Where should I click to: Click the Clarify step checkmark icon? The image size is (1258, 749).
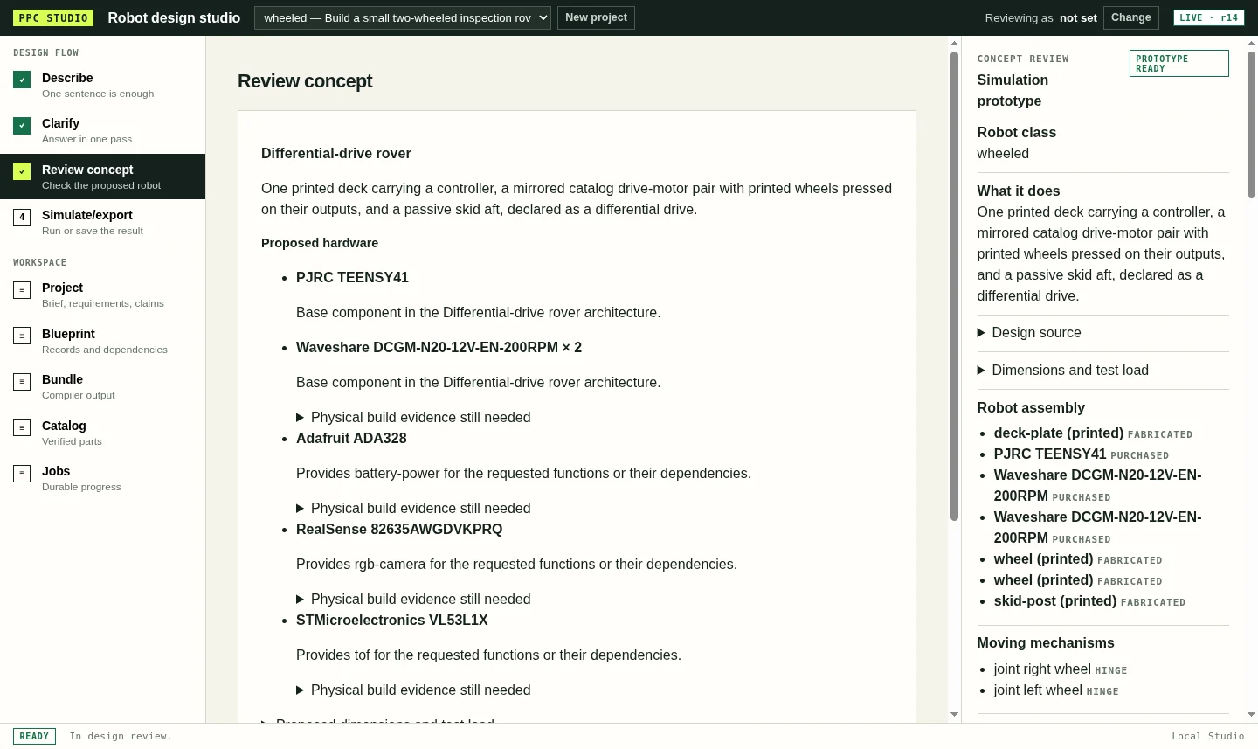(x=22, y=125)
